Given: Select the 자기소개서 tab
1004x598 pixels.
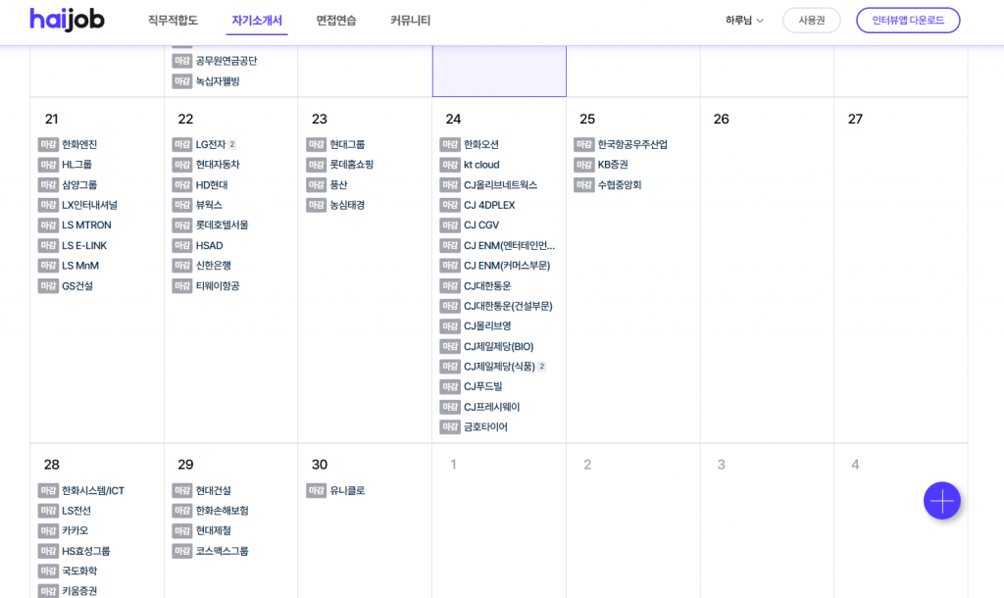Looking at the screenshot, I should [257, 21].
